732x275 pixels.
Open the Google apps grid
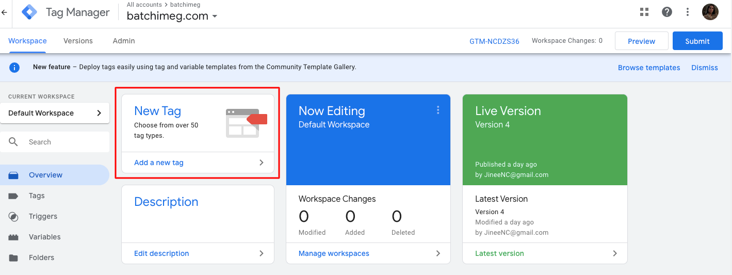coord(644,12)
